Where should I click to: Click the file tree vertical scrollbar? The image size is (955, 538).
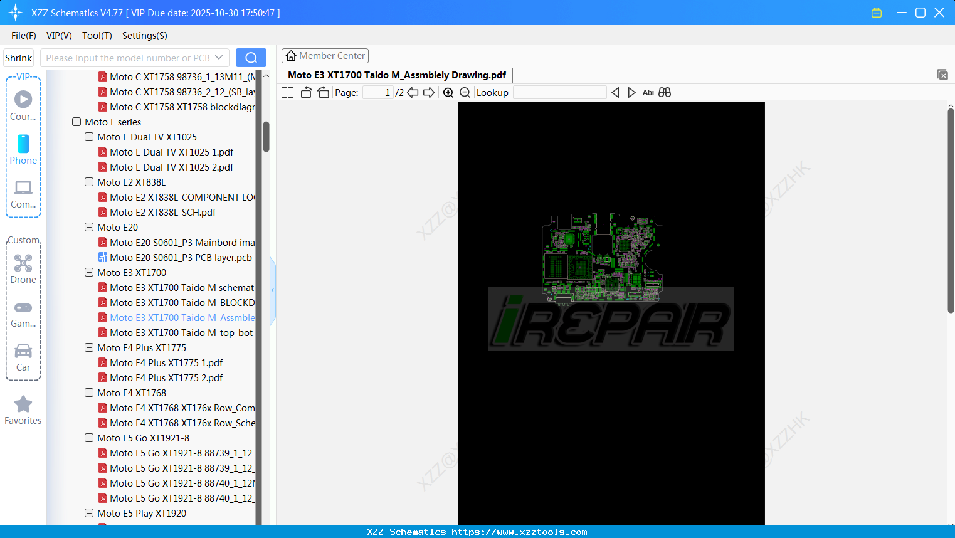266,136
